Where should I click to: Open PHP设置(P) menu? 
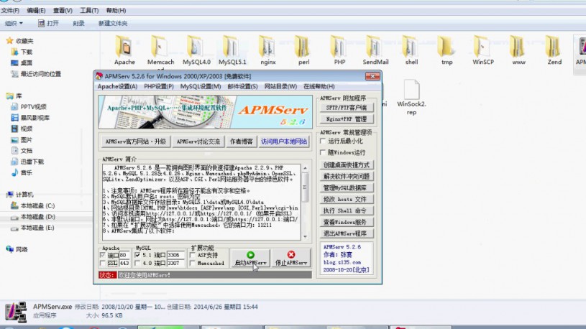[x=159, y=86]
